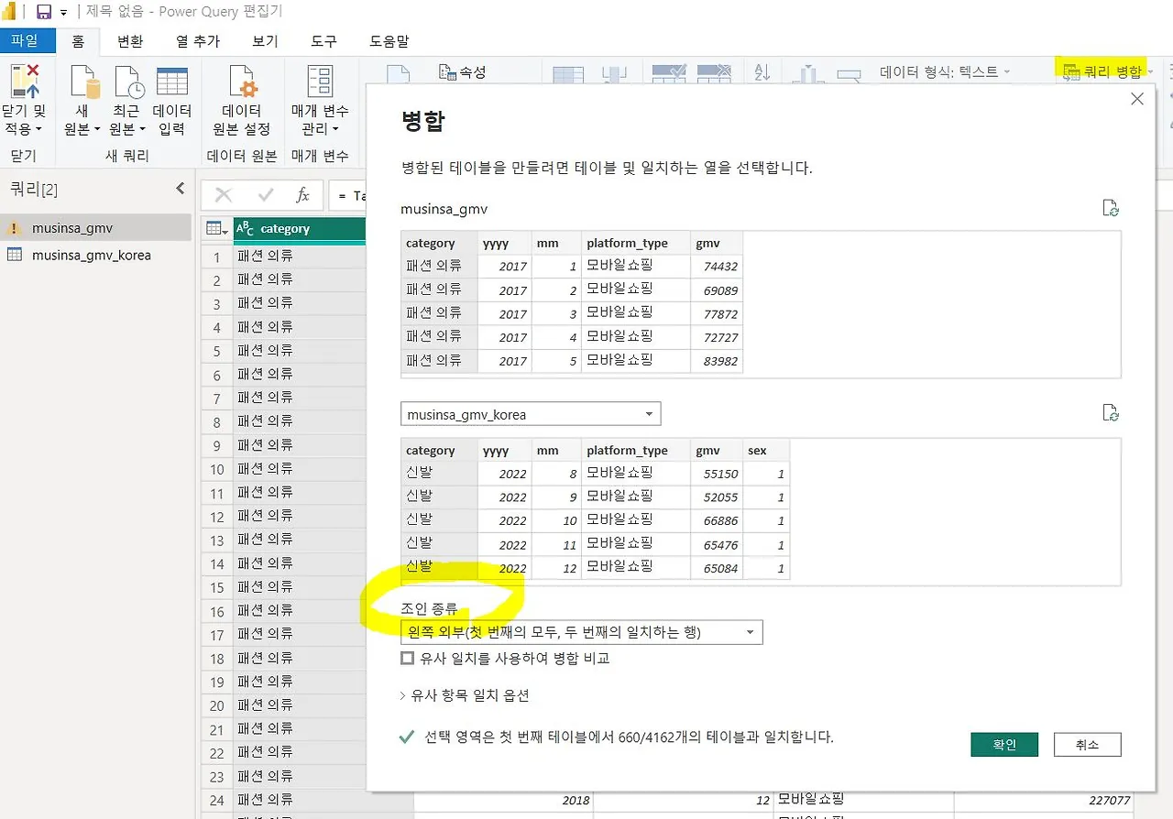This screenshot has height=819, width=1173.
Task: Select platform_type column header in musinsa_gmv preview
Action: coord(636,243)
